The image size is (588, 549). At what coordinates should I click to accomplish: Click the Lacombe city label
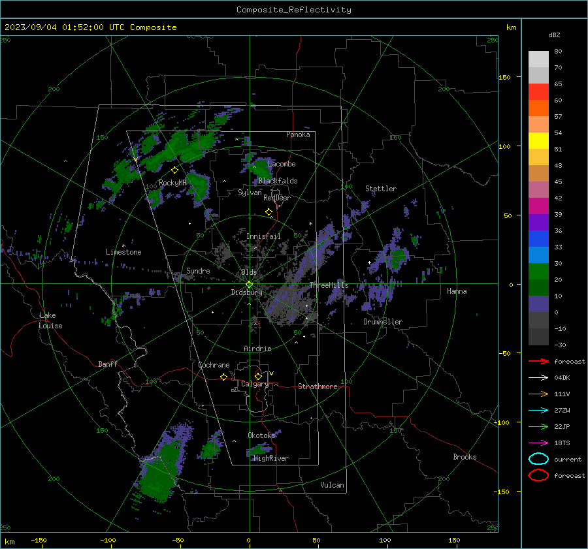(x=282, y=164)
